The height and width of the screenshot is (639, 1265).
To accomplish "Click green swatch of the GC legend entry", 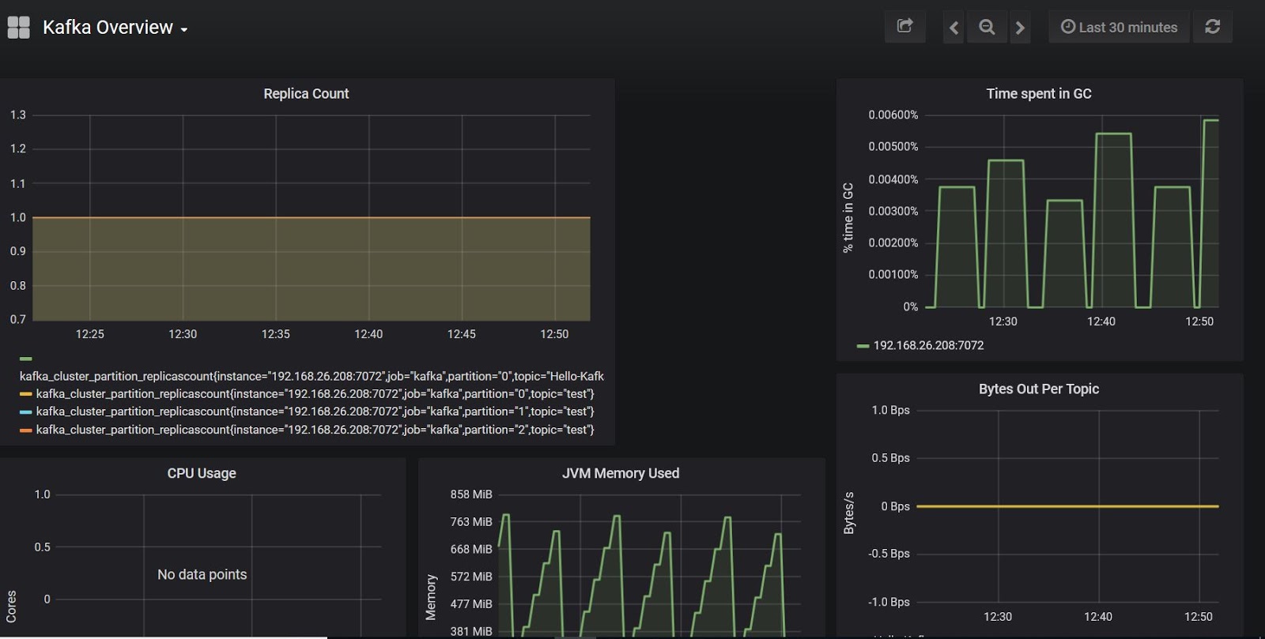I will [863, 346].
